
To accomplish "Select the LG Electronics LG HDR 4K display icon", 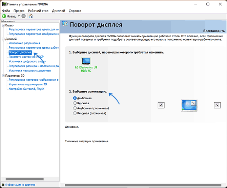I will 86,61.
